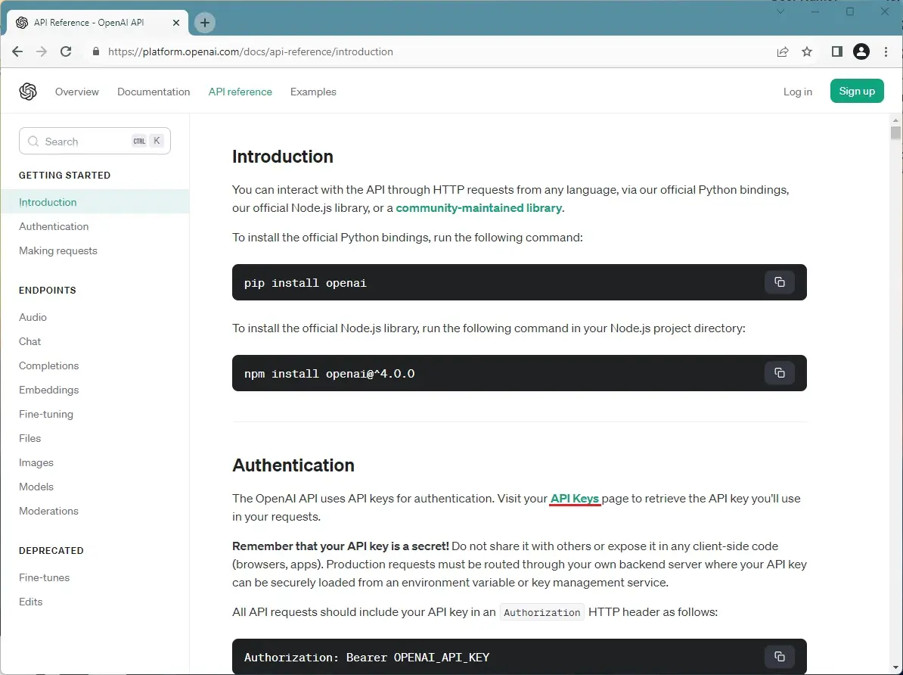This screenshot has height=675, width=903.
Task: Bookmark this page with the star icon
Action: tap(807, 52)
